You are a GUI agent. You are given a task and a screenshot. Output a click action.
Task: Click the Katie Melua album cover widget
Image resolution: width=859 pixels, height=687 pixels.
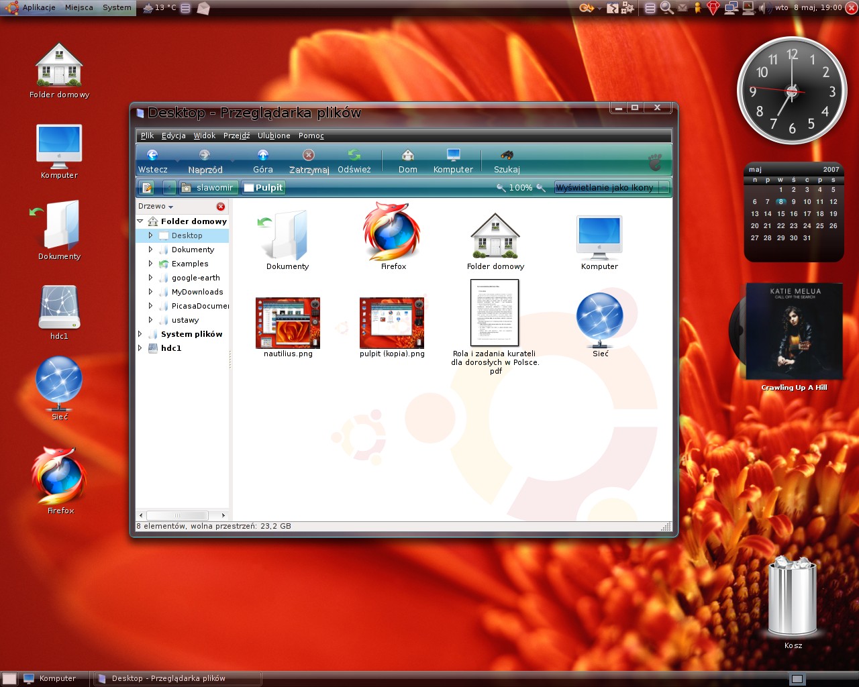click(x=795, y=331)
